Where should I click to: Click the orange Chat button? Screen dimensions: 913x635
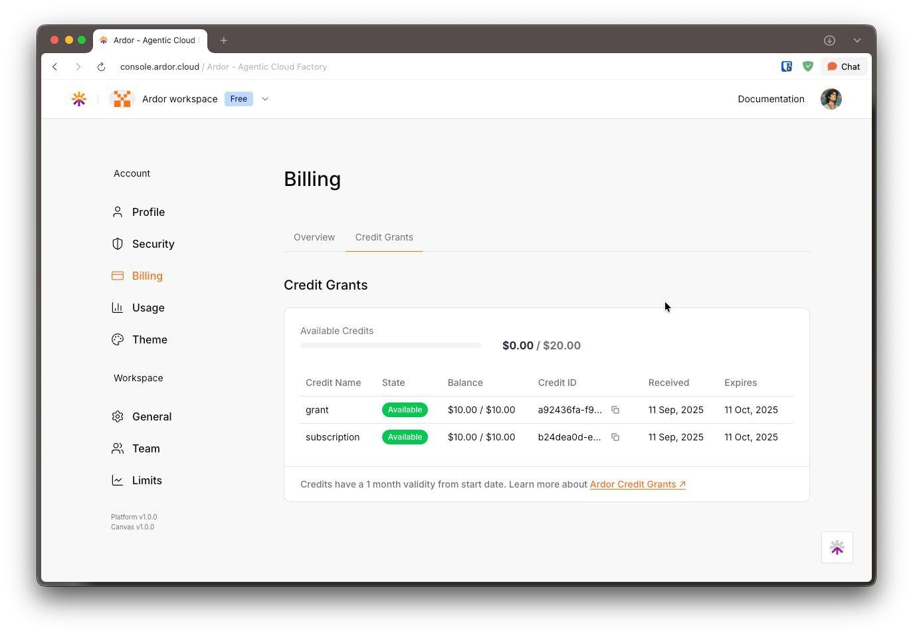[x=844, y=66]
